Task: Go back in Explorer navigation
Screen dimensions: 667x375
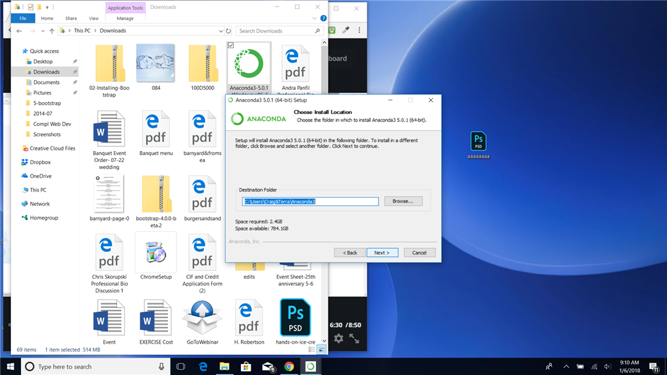Action: 19,31
